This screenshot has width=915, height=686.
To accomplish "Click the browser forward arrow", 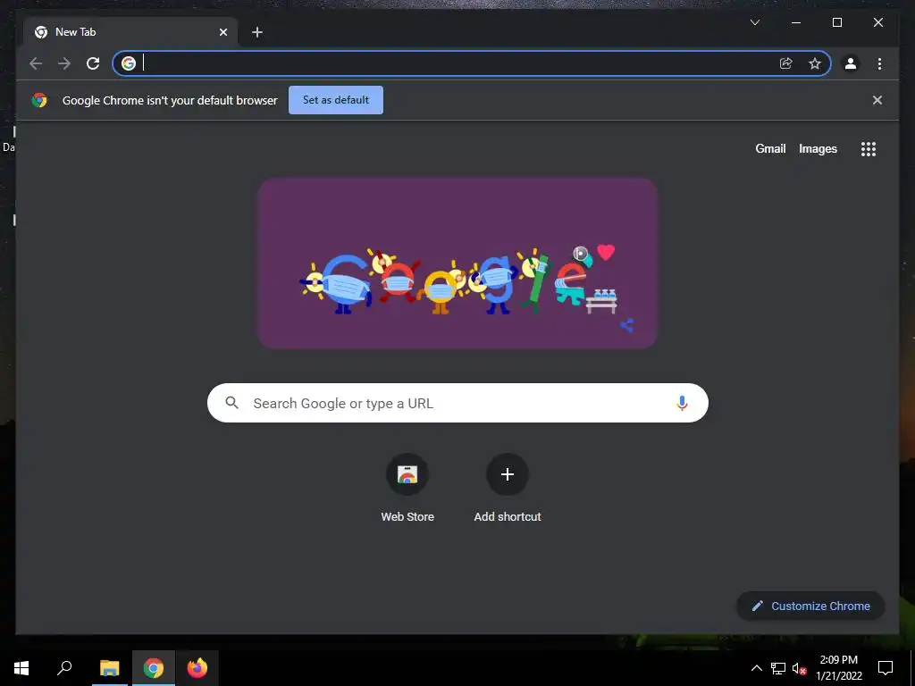I will tap(64, 63).
